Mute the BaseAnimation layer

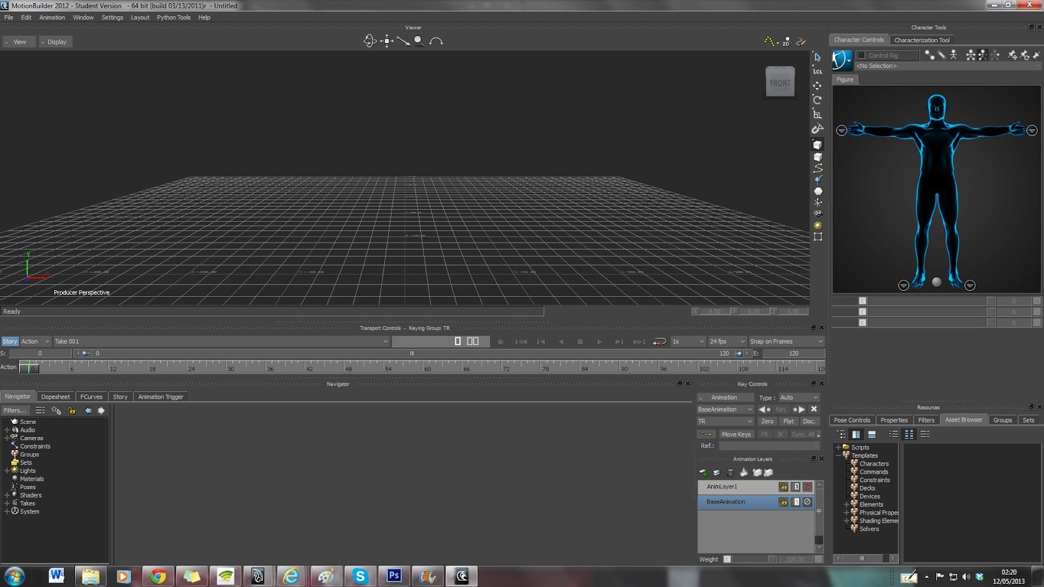click(807, 502)
